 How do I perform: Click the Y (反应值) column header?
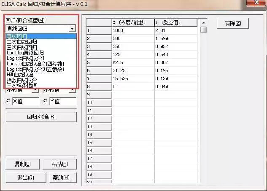[x=176, y=23]
